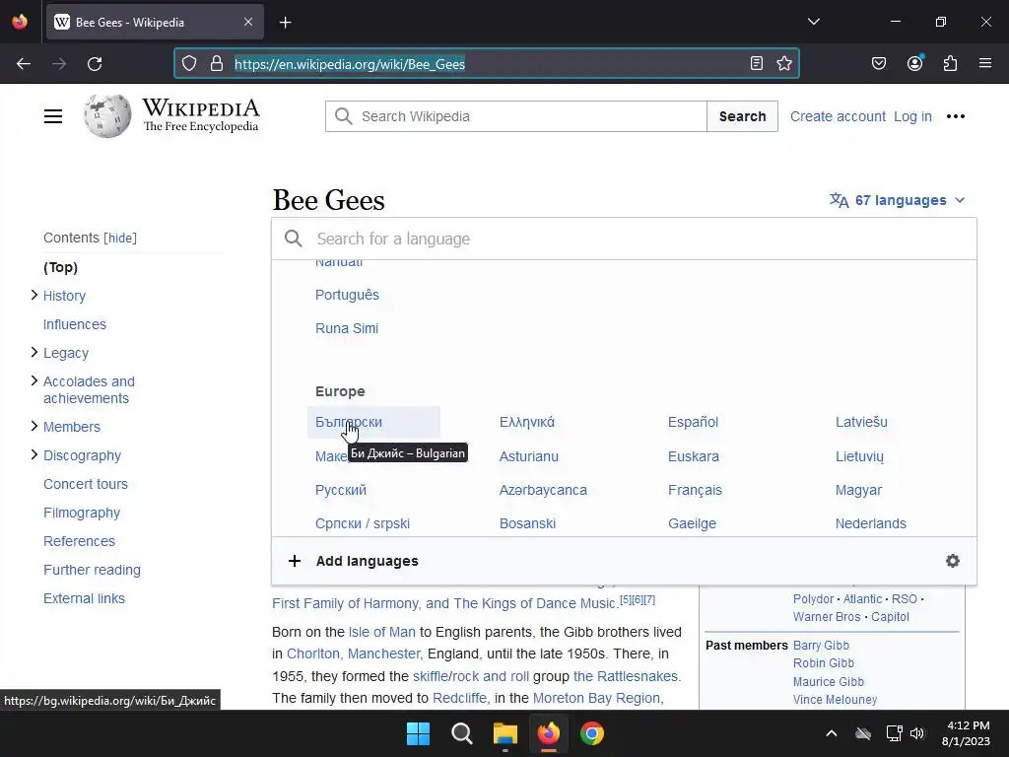Go back with the browser back arrow
This screenshot has height=757, width=1009.
[x=24, y=64]
